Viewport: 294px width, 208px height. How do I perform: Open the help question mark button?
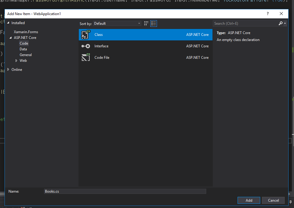[268, 14]
